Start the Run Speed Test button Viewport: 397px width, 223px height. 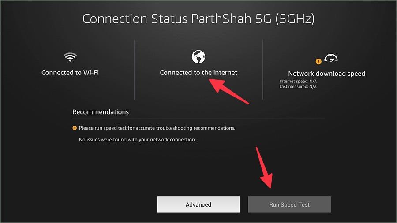289,204
